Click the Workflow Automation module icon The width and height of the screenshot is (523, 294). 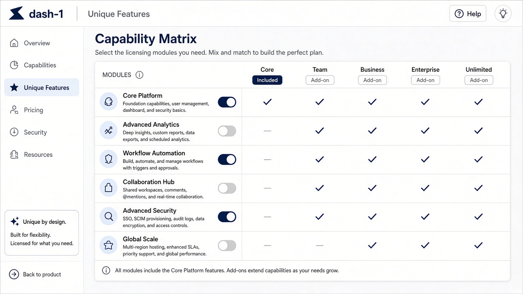click(109, 159)
